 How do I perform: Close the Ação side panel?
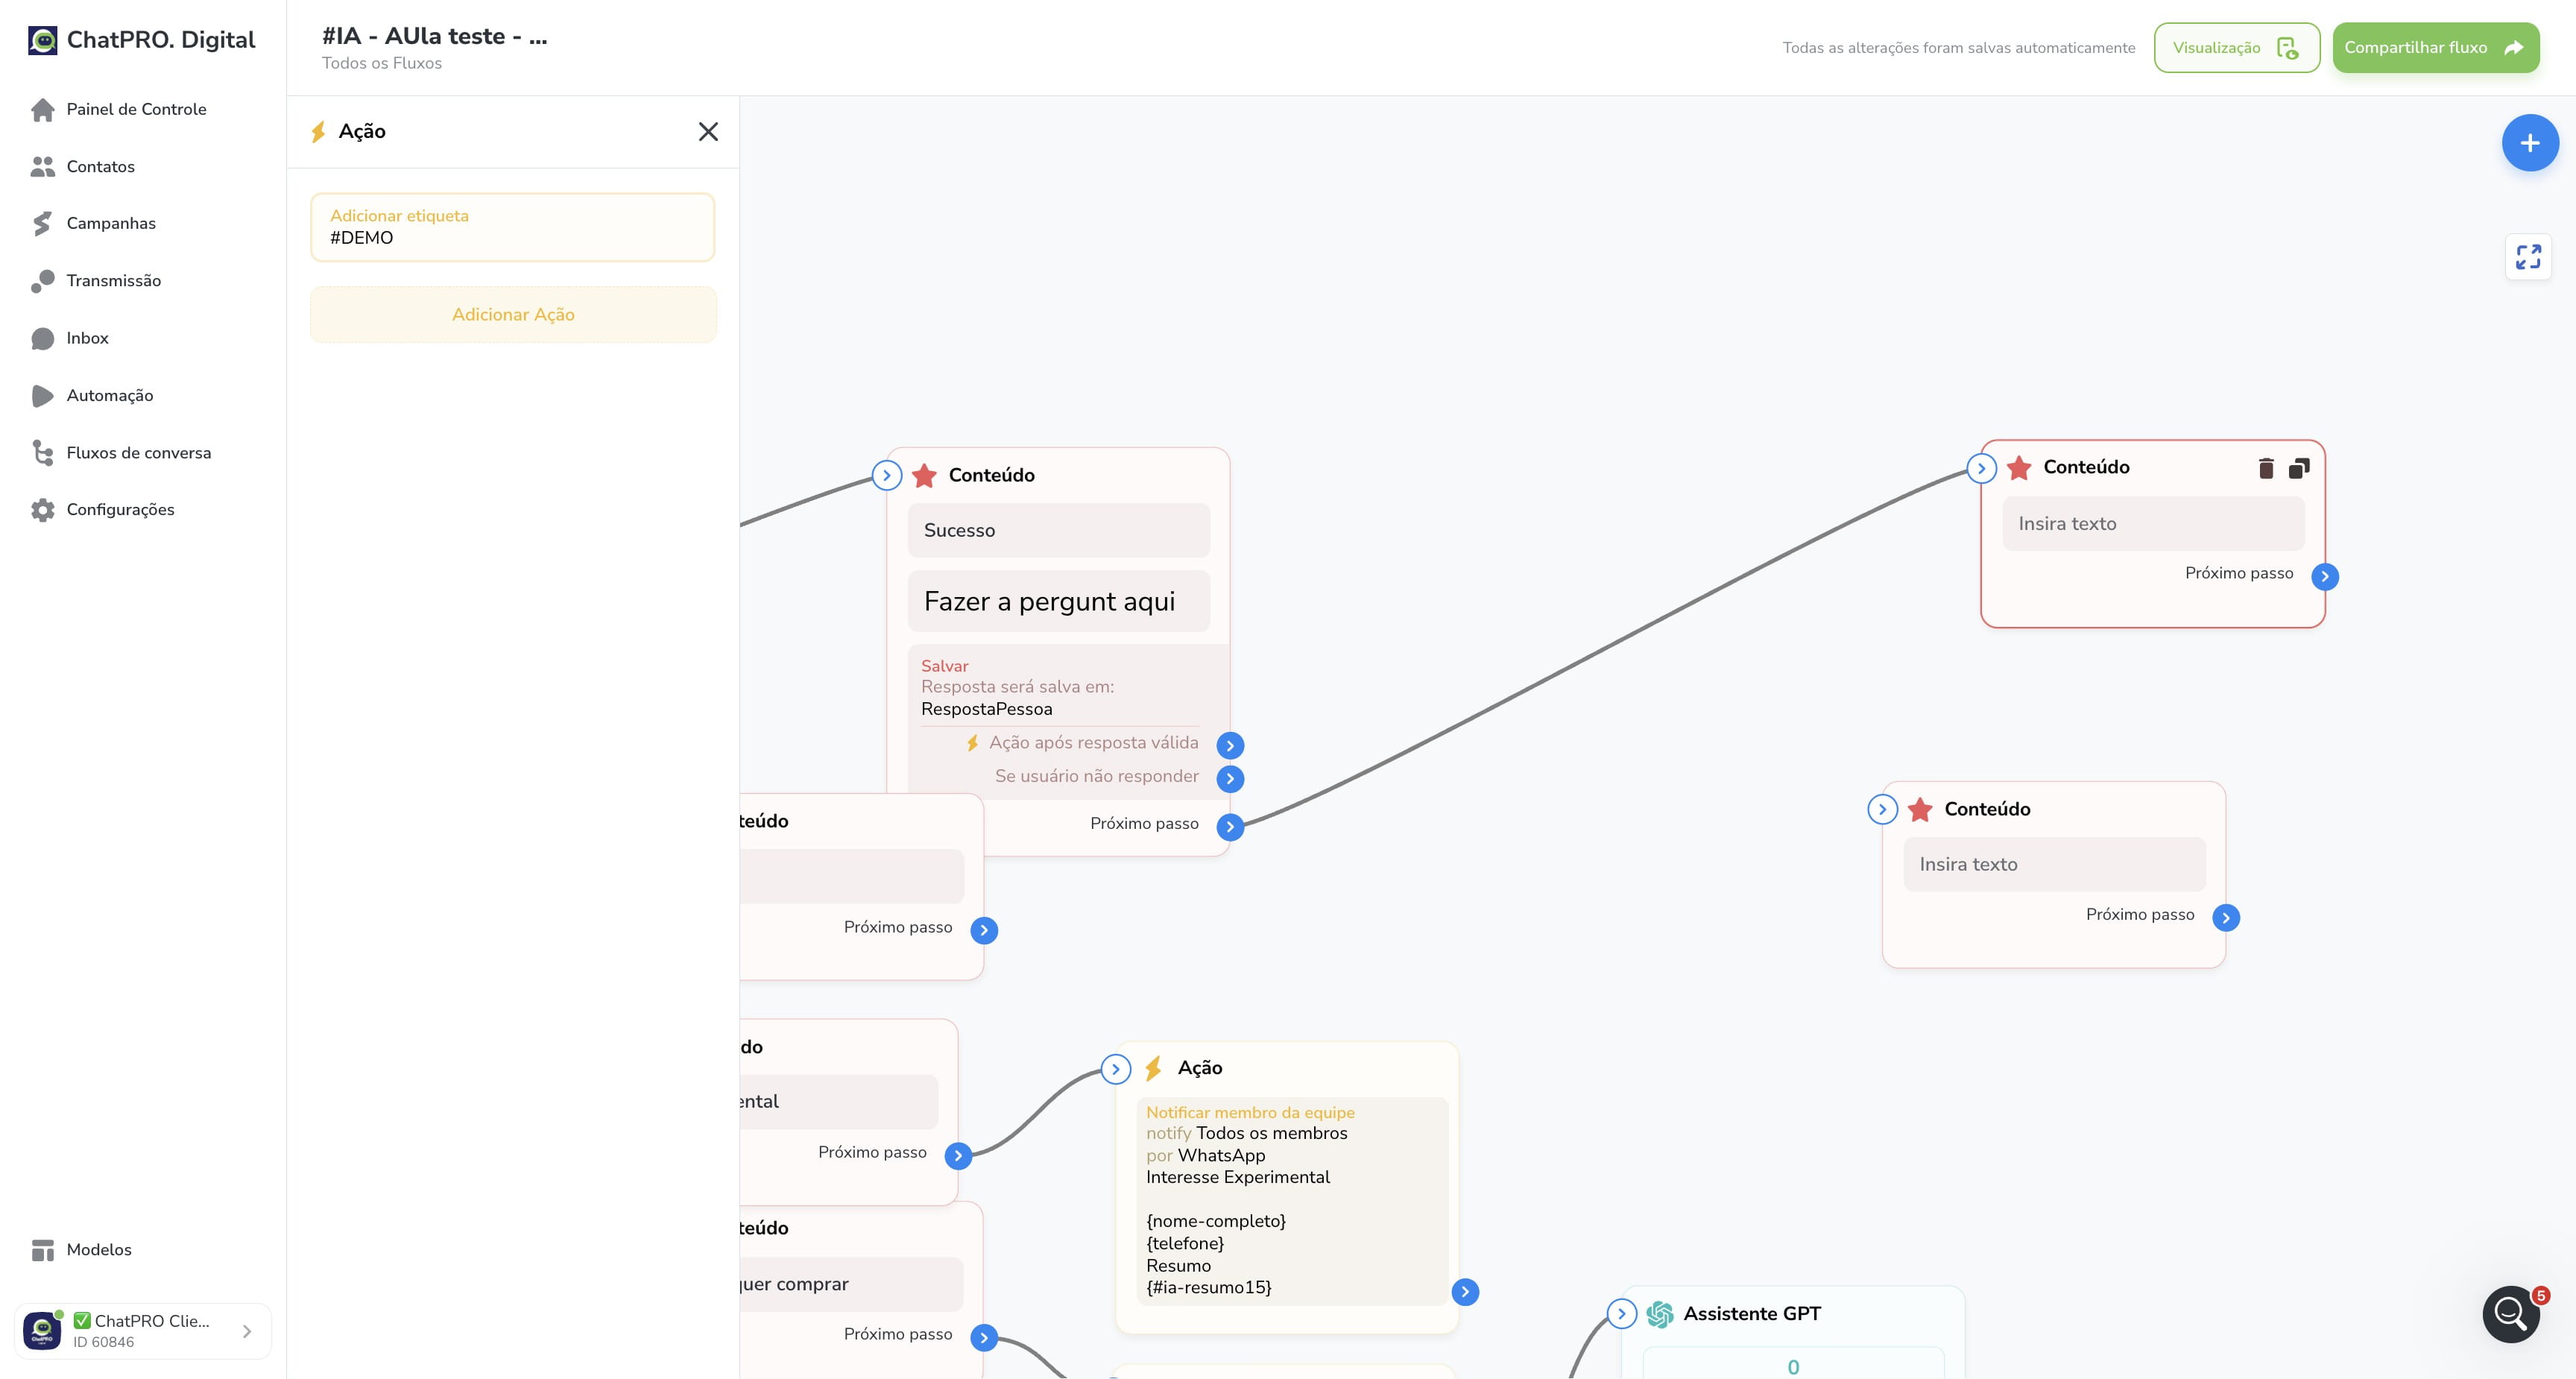click(x=708, y=132)
